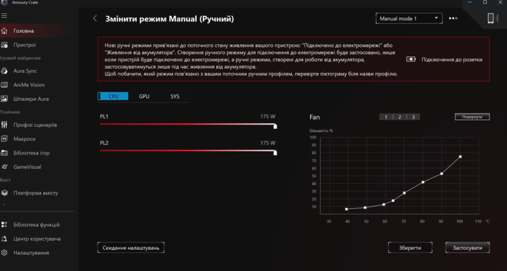Switch to the SYS tab
Screen dimensions: 507x271
tap(175, 96)
